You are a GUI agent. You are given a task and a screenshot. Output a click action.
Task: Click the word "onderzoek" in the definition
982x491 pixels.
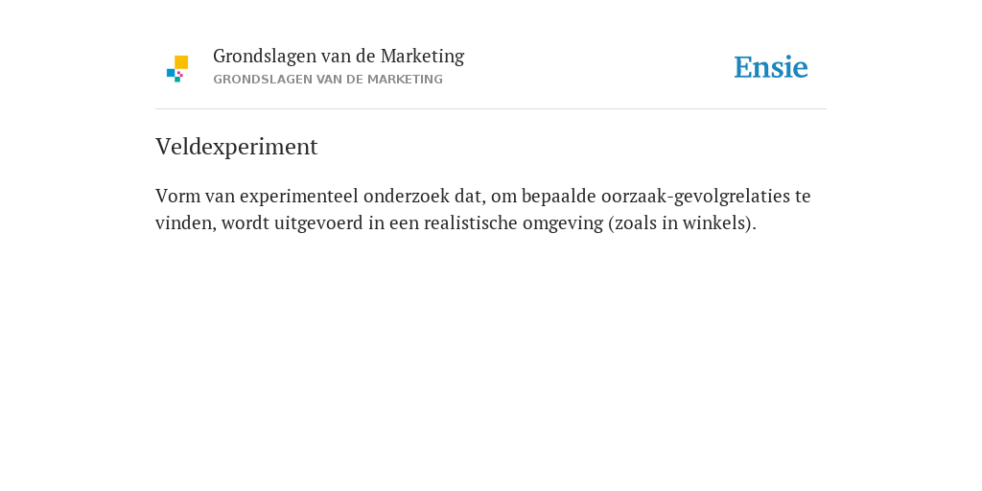tap(407, 196)
